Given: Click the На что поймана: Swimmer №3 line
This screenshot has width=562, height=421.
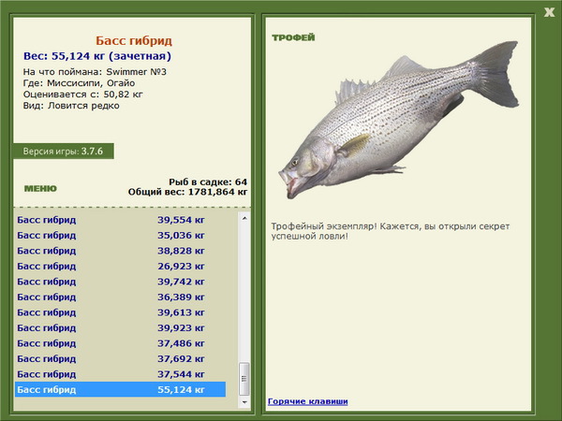Looking at the screenshot, I should [95, 72].
